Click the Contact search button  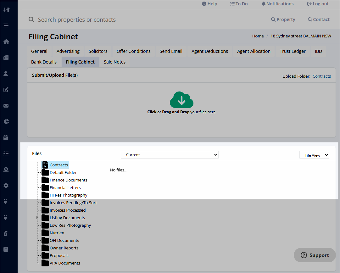[x=319, y=19]
